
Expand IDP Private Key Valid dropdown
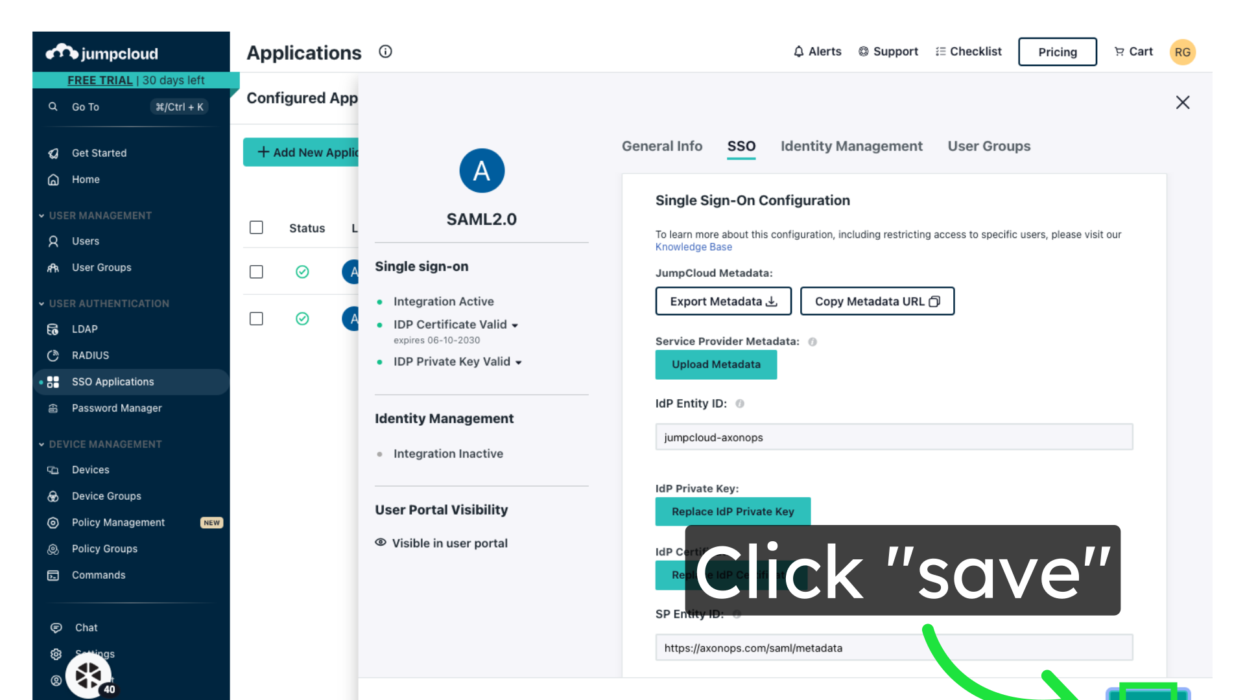point(518,362)
